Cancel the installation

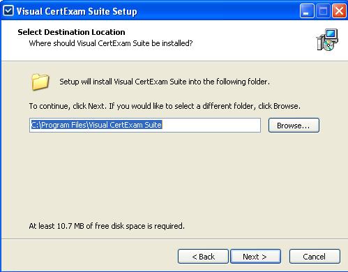315,257
